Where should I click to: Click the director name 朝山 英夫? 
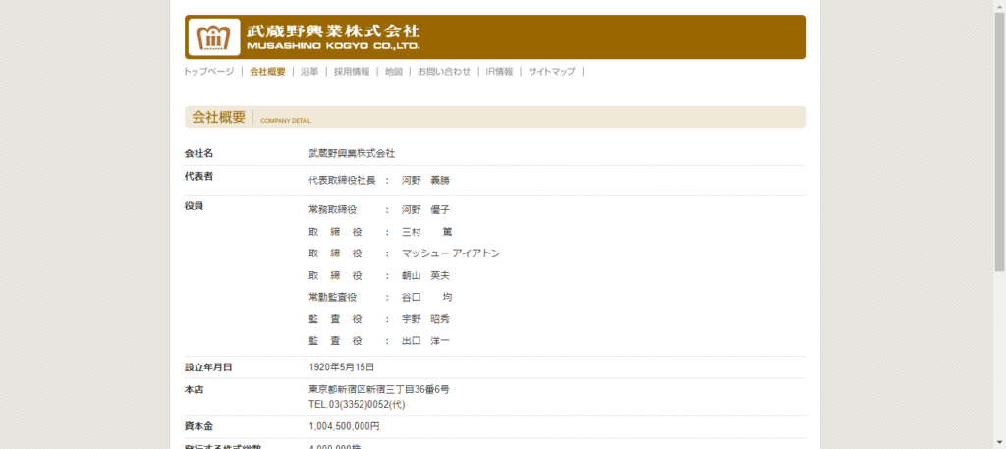pos(426,276)
